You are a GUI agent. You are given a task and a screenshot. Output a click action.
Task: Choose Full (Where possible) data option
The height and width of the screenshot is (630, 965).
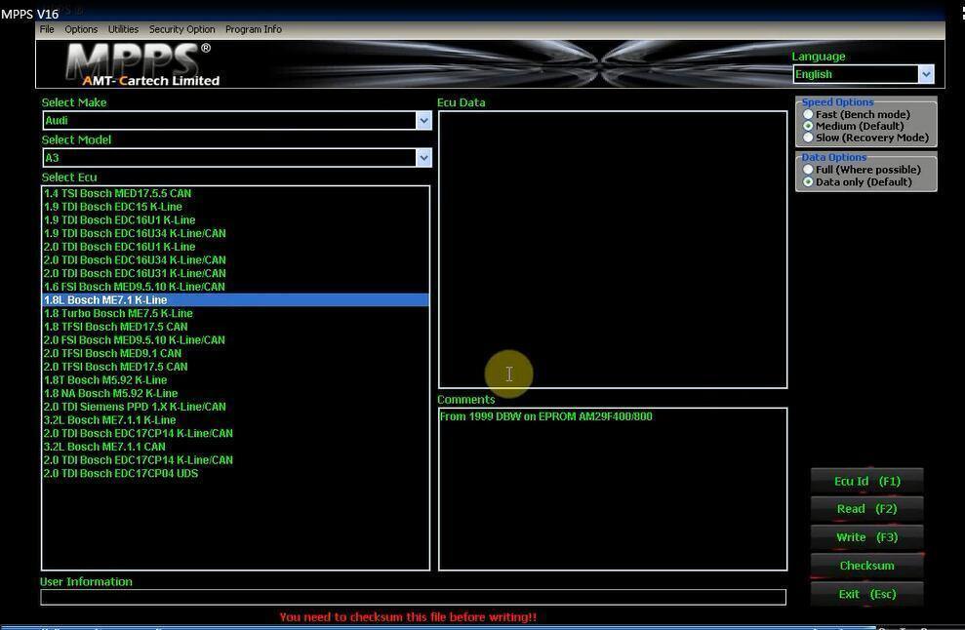click(x=808, y=170)
